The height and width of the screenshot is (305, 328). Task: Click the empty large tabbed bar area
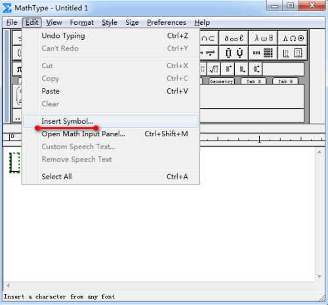pyautogui.click(x=251, y=96)
